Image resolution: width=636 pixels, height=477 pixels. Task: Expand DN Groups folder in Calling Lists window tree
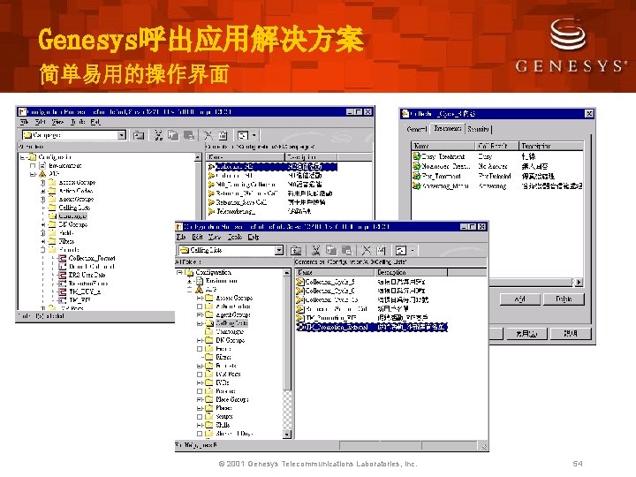coord(200,340)
